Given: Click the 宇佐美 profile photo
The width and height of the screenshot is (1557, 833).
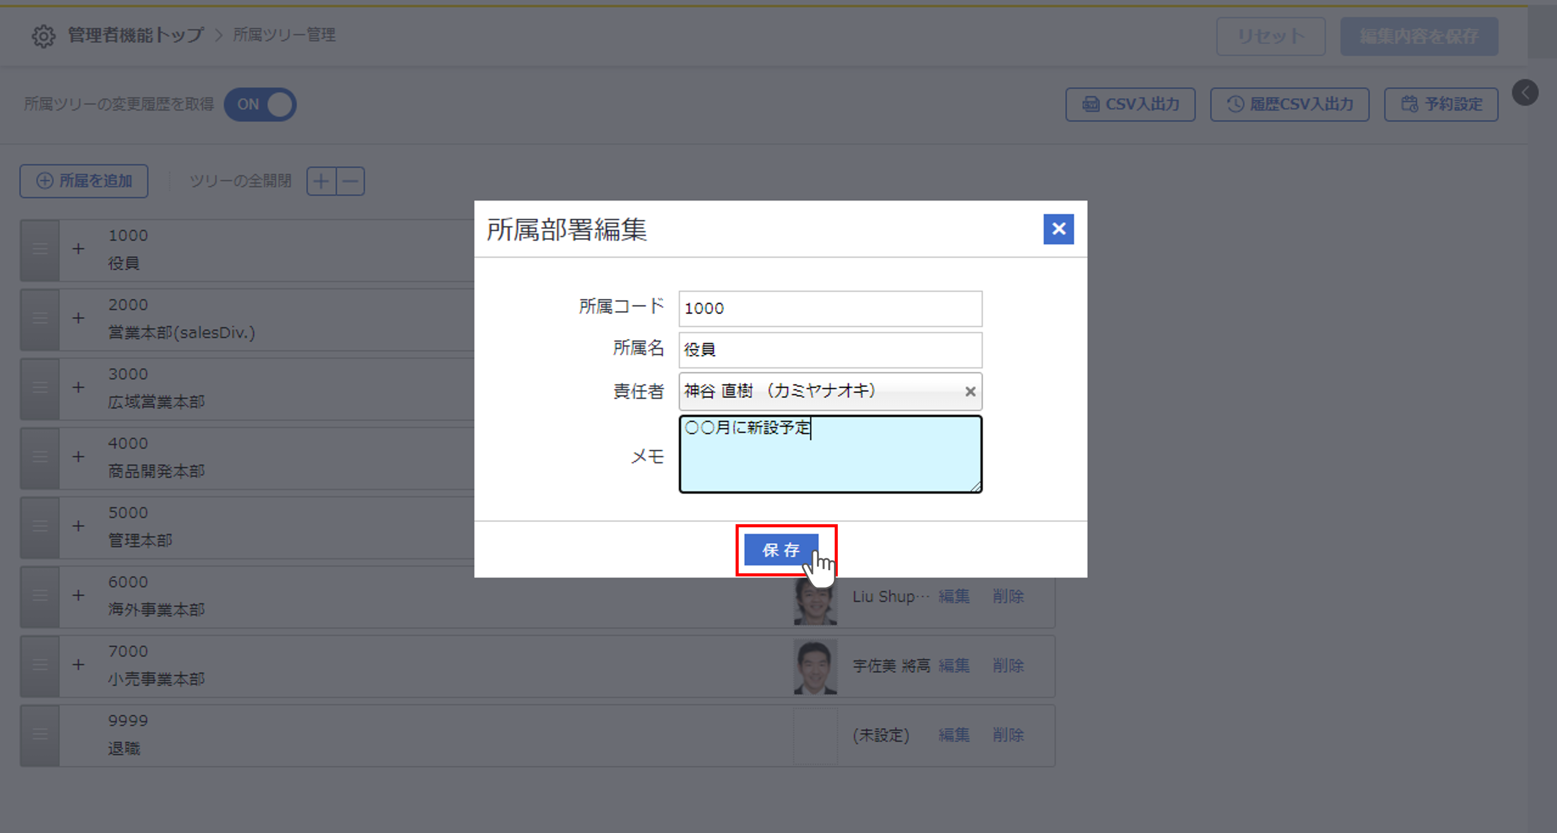Looking at the screenshot, I should [815, 666].
